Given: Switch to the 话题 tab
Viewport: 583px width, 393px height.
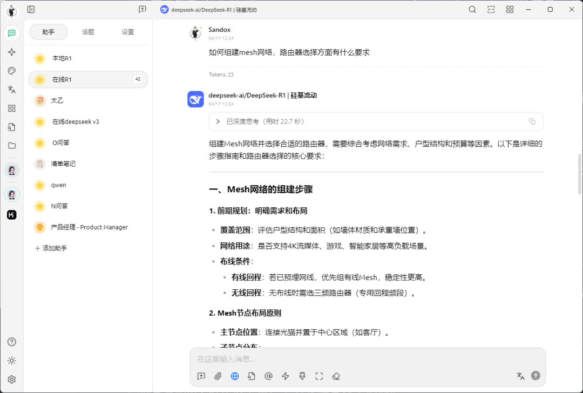Looking at the screenshot, I should [x=88, y=32].
